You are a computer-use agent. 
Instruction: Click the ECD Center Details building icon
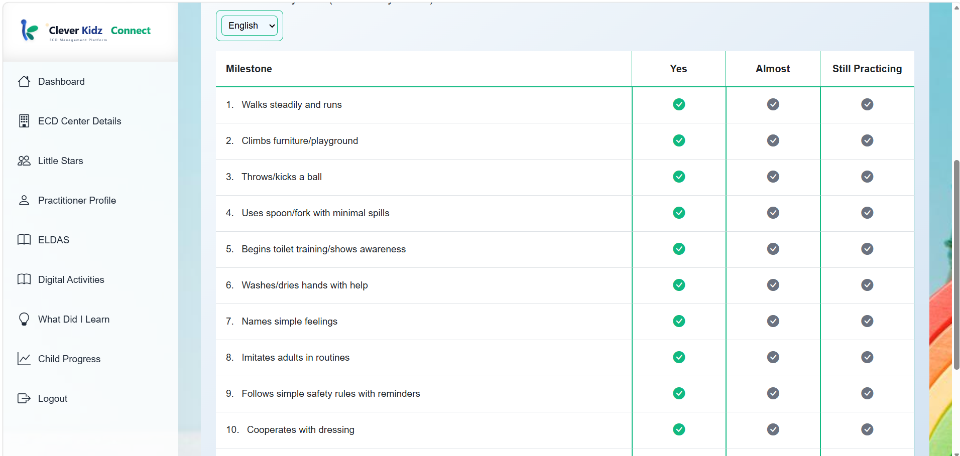(x=24, y=121)
